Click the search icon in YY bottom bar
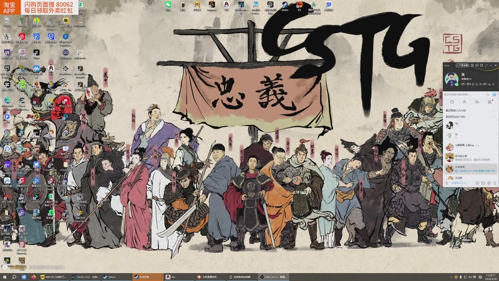 (x=495, y=183)
